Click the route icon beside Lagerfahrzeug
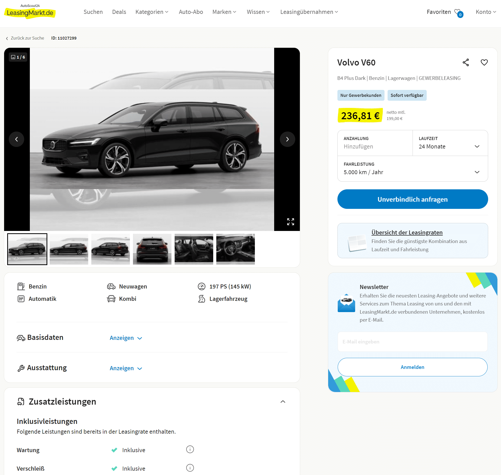Screen dimensions: 501x475 (202, 299)
